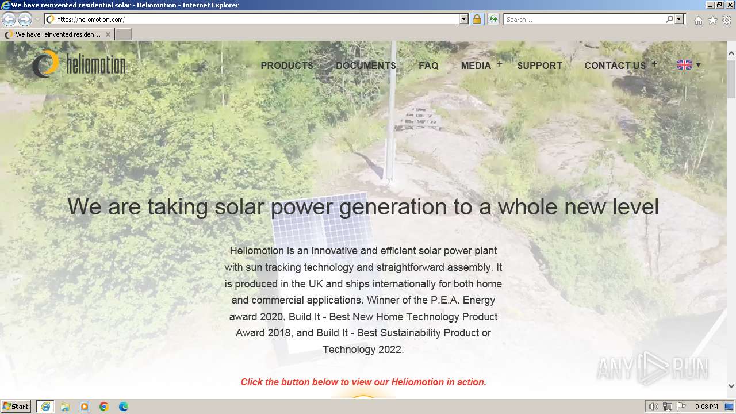
Task: Select the 'We have reinvented residen...' tab
Action: 57,34
